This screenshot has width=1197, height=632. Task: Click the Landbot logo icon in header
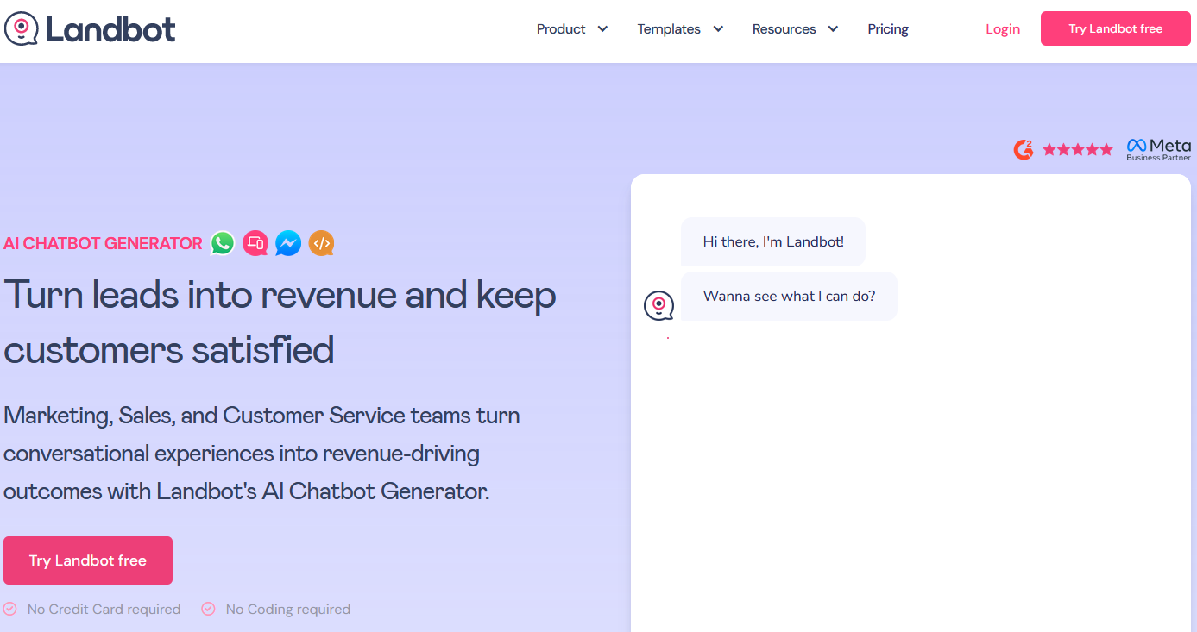(22, 28)
